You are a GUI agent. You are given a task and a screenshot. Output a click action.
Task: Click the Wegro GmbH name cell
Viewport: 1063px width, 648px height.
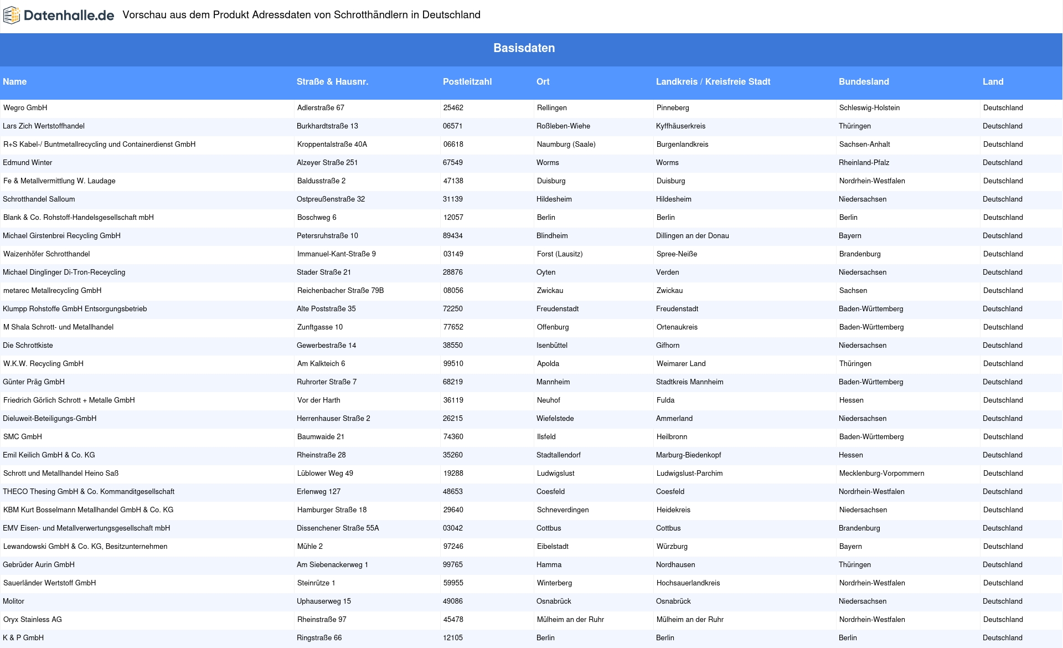click(25, 108)
